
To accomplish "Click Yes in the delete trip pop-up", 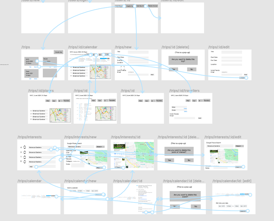I will coord(173,70).
